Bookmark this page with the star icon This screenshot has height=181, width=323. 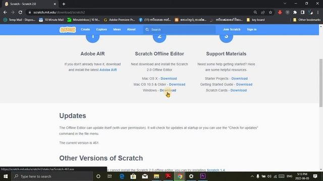271,12
